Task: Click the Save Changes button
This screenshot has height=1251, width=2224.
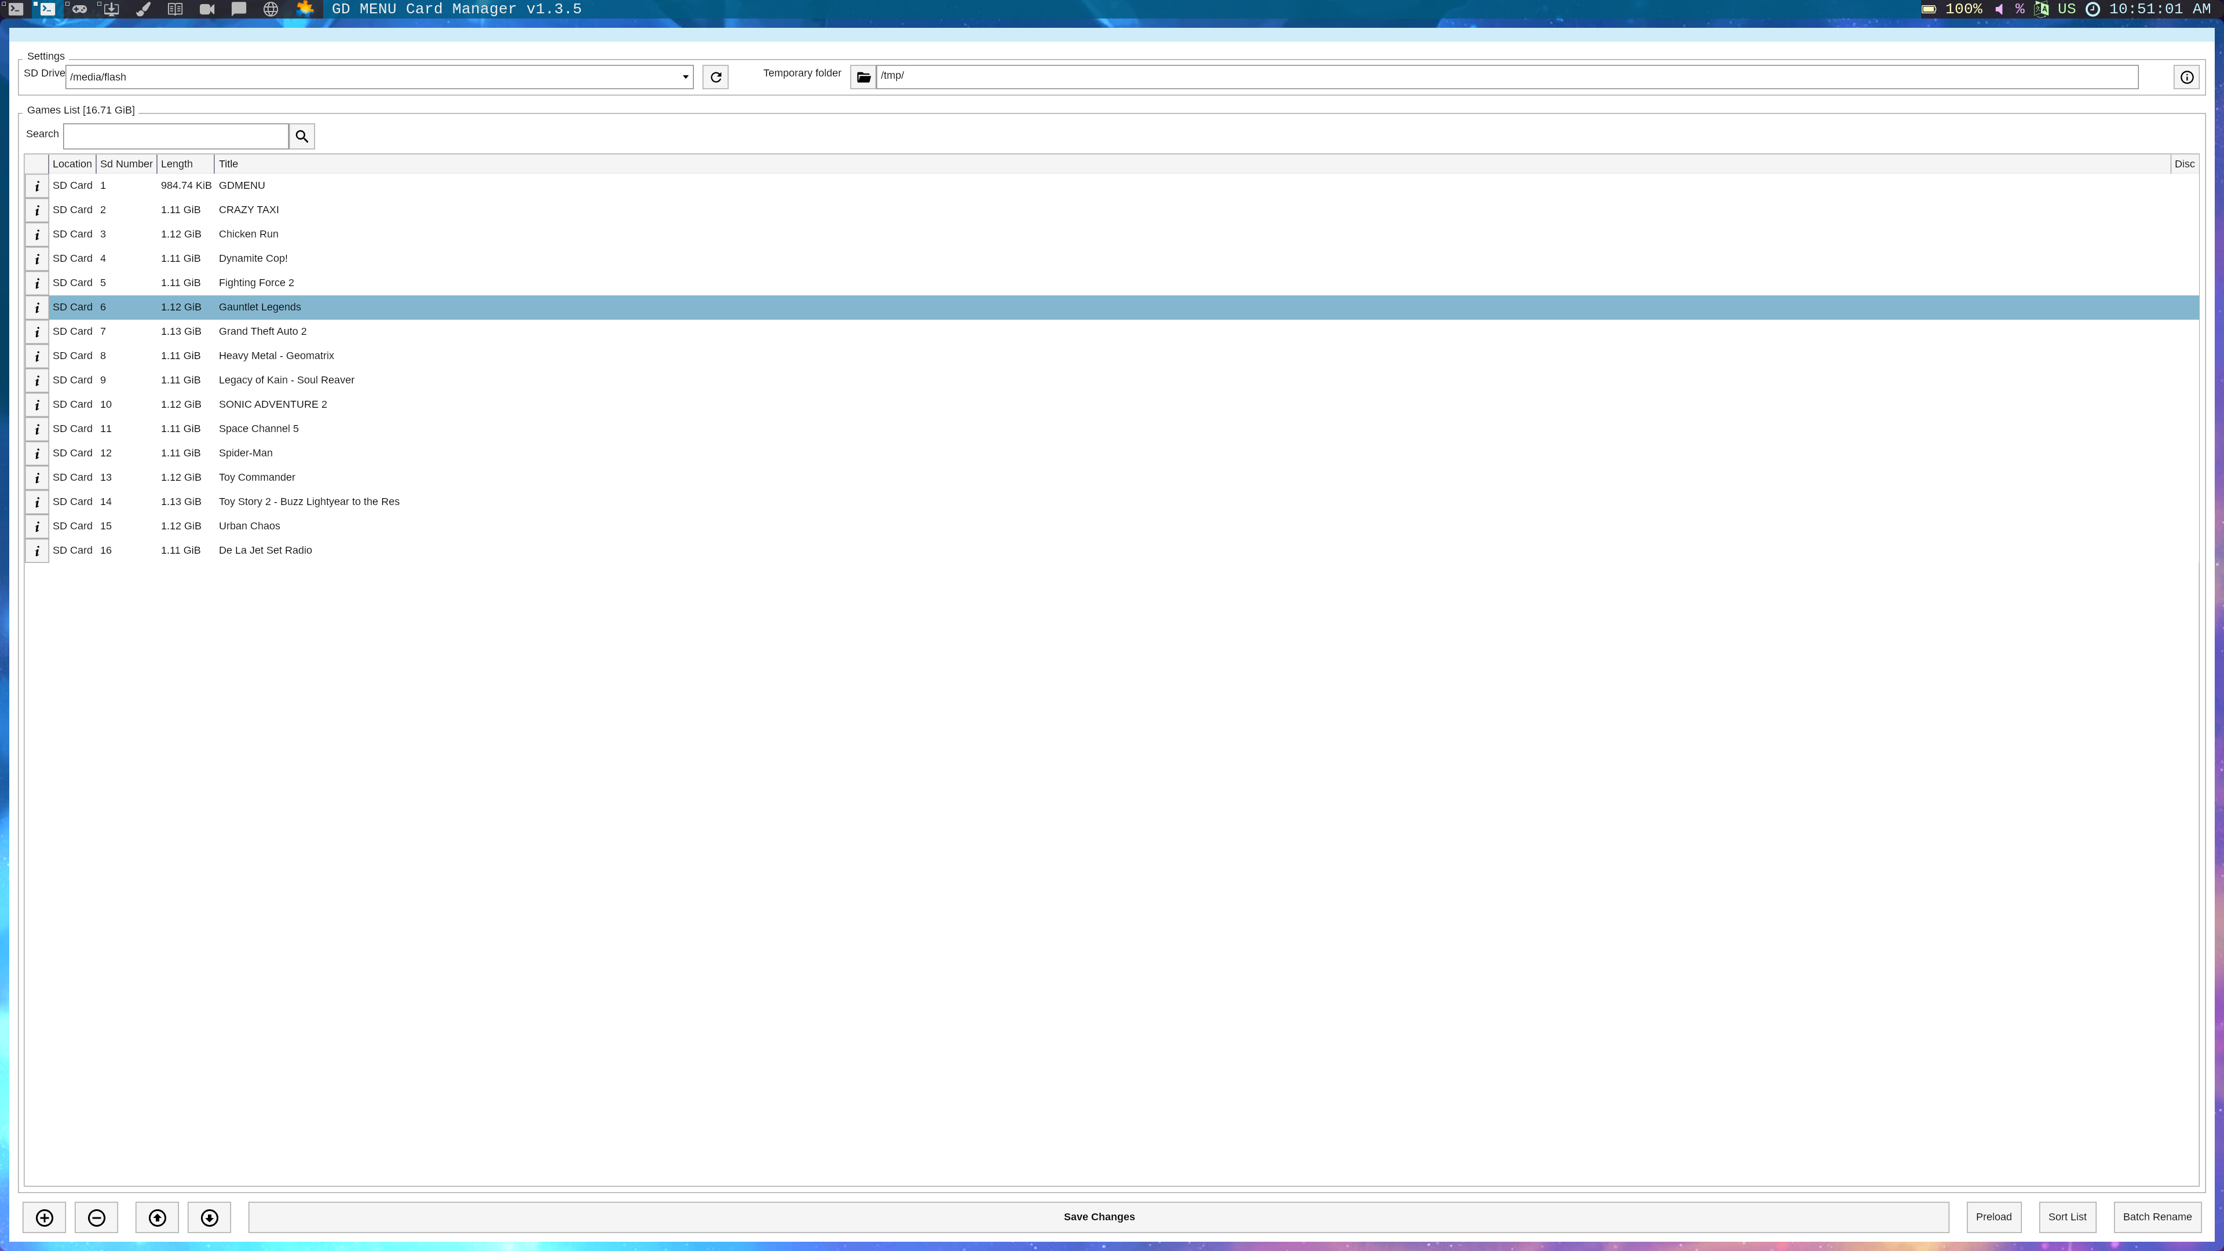Action: [x=1098, y=1217]
